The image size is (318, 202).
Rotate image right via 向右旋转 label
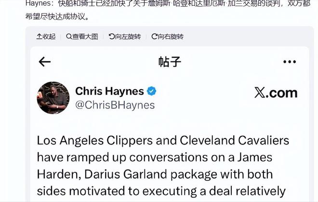point(171,36)
